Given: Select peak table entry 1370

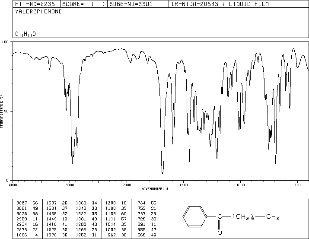Looking at the screenshot, I should click(x=57, y=235).
